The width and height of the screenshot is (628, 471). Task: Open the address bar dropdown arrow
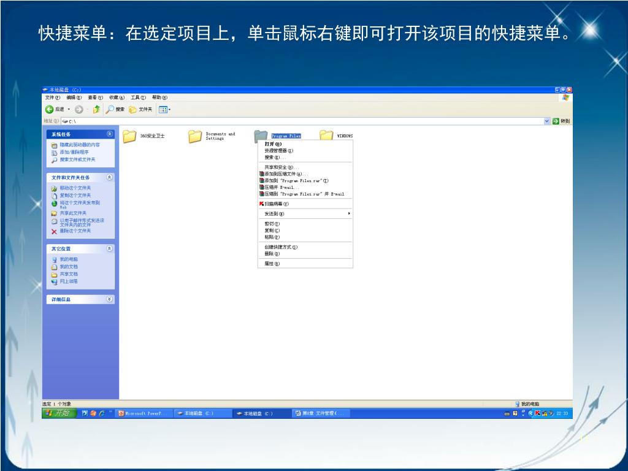tap(547, 121)
